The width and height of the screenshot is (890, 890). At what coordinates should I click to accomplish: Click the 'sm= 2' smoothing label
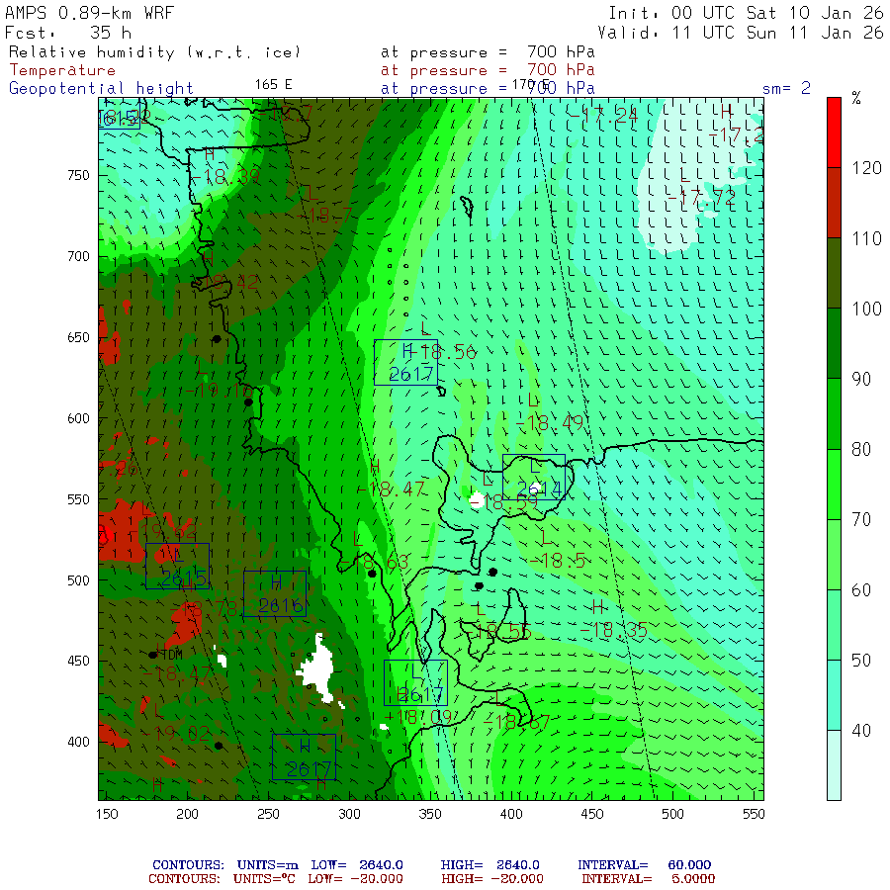(x=786, y=88)
